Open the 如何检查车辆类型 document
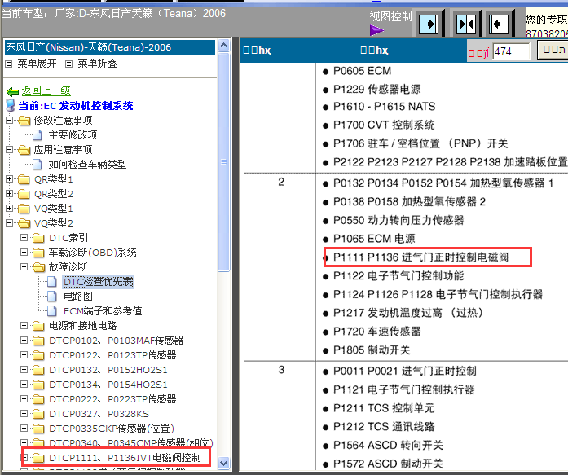This screenshot has width=568, height=475. coord(87,165)
